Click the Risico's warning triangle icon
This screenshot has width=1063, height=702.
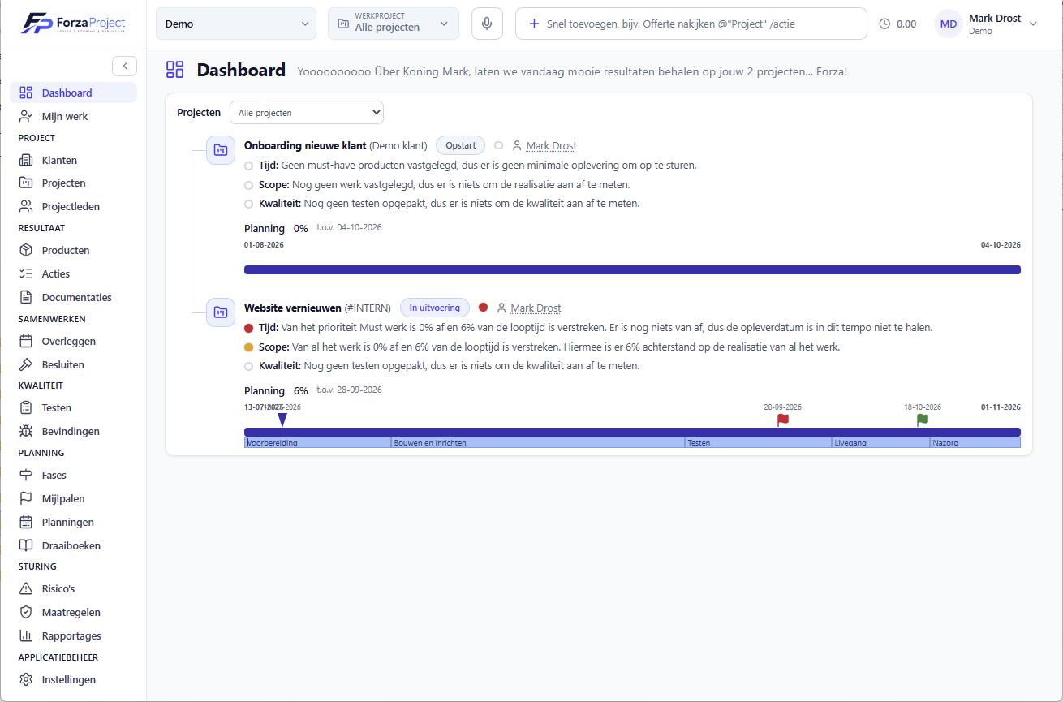point(26,588)
